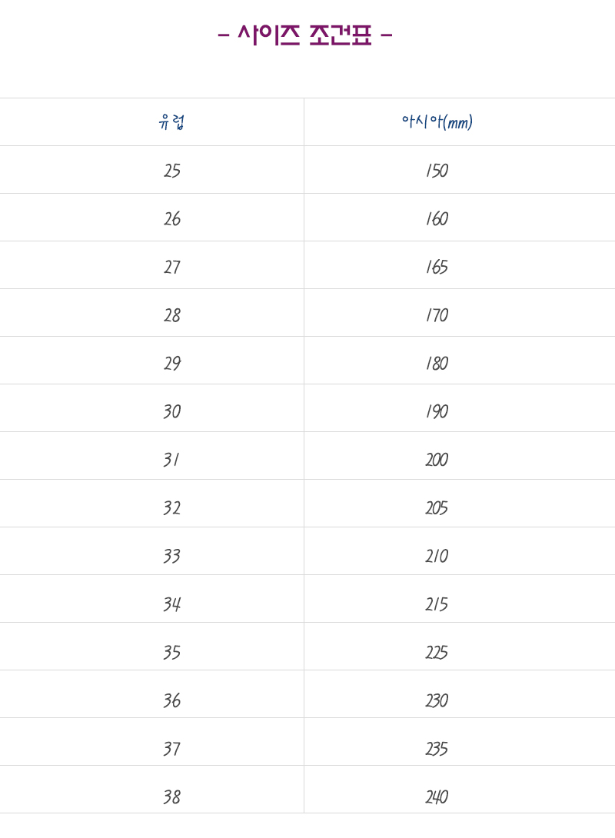Select the 아시아(mm) column header
The width and height of the screenshot is (615, 838).
437,121
